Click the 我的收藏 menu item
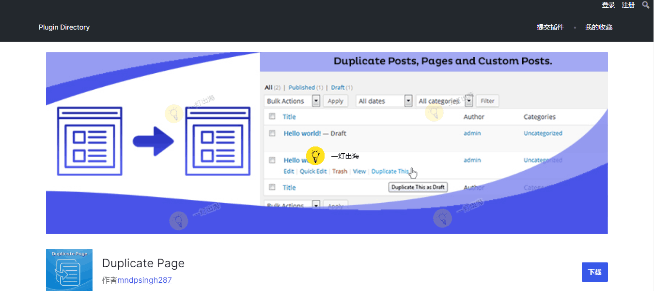The width and height of the screenshot is (654, 291). tap(598, 27)
